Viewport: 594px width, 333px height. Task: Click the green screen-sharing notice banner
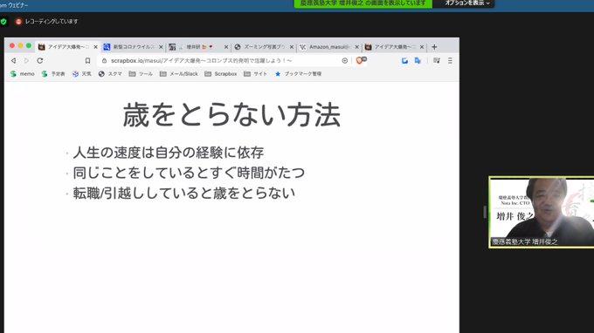[x=363, y=3]
